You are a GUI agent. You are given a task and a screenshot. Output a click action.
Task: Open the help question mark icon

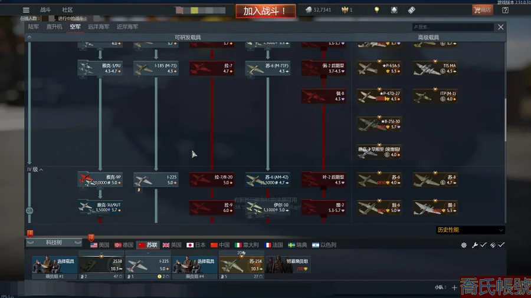(505, 10)
